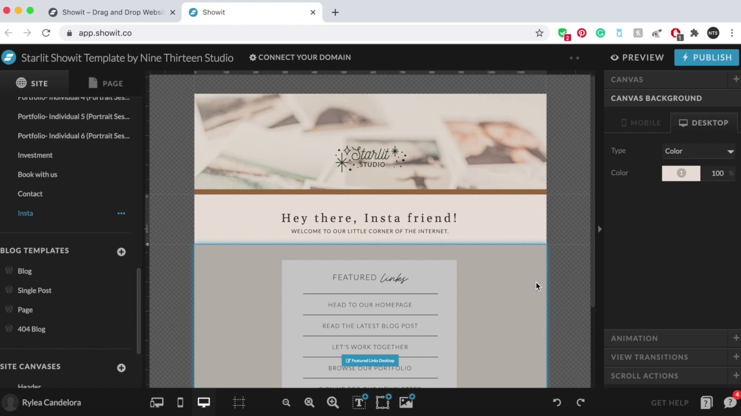
Task: Add a text box element
Action: pos(360,402)
